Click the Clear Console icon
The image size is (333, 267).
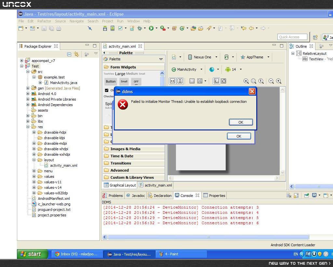click(x=289, y=195)
